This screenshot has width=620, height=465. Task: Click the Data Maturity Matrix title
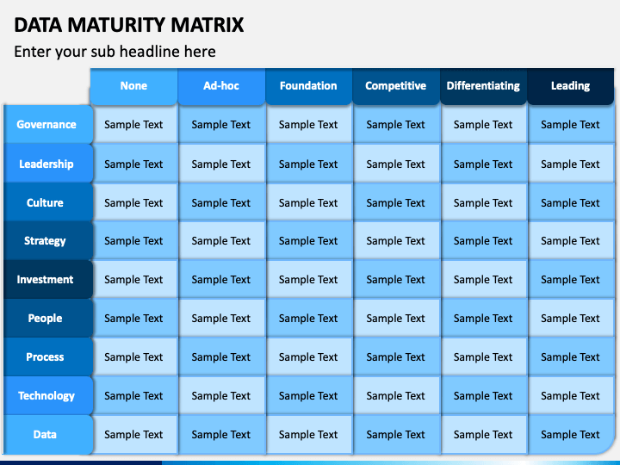pyautogui.click(x=129, y=24)
